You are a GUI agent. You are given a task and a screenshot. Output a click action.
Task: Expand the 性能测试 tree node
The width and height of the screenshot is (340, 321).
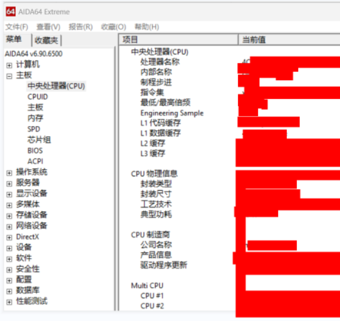(x=9, y=302)
